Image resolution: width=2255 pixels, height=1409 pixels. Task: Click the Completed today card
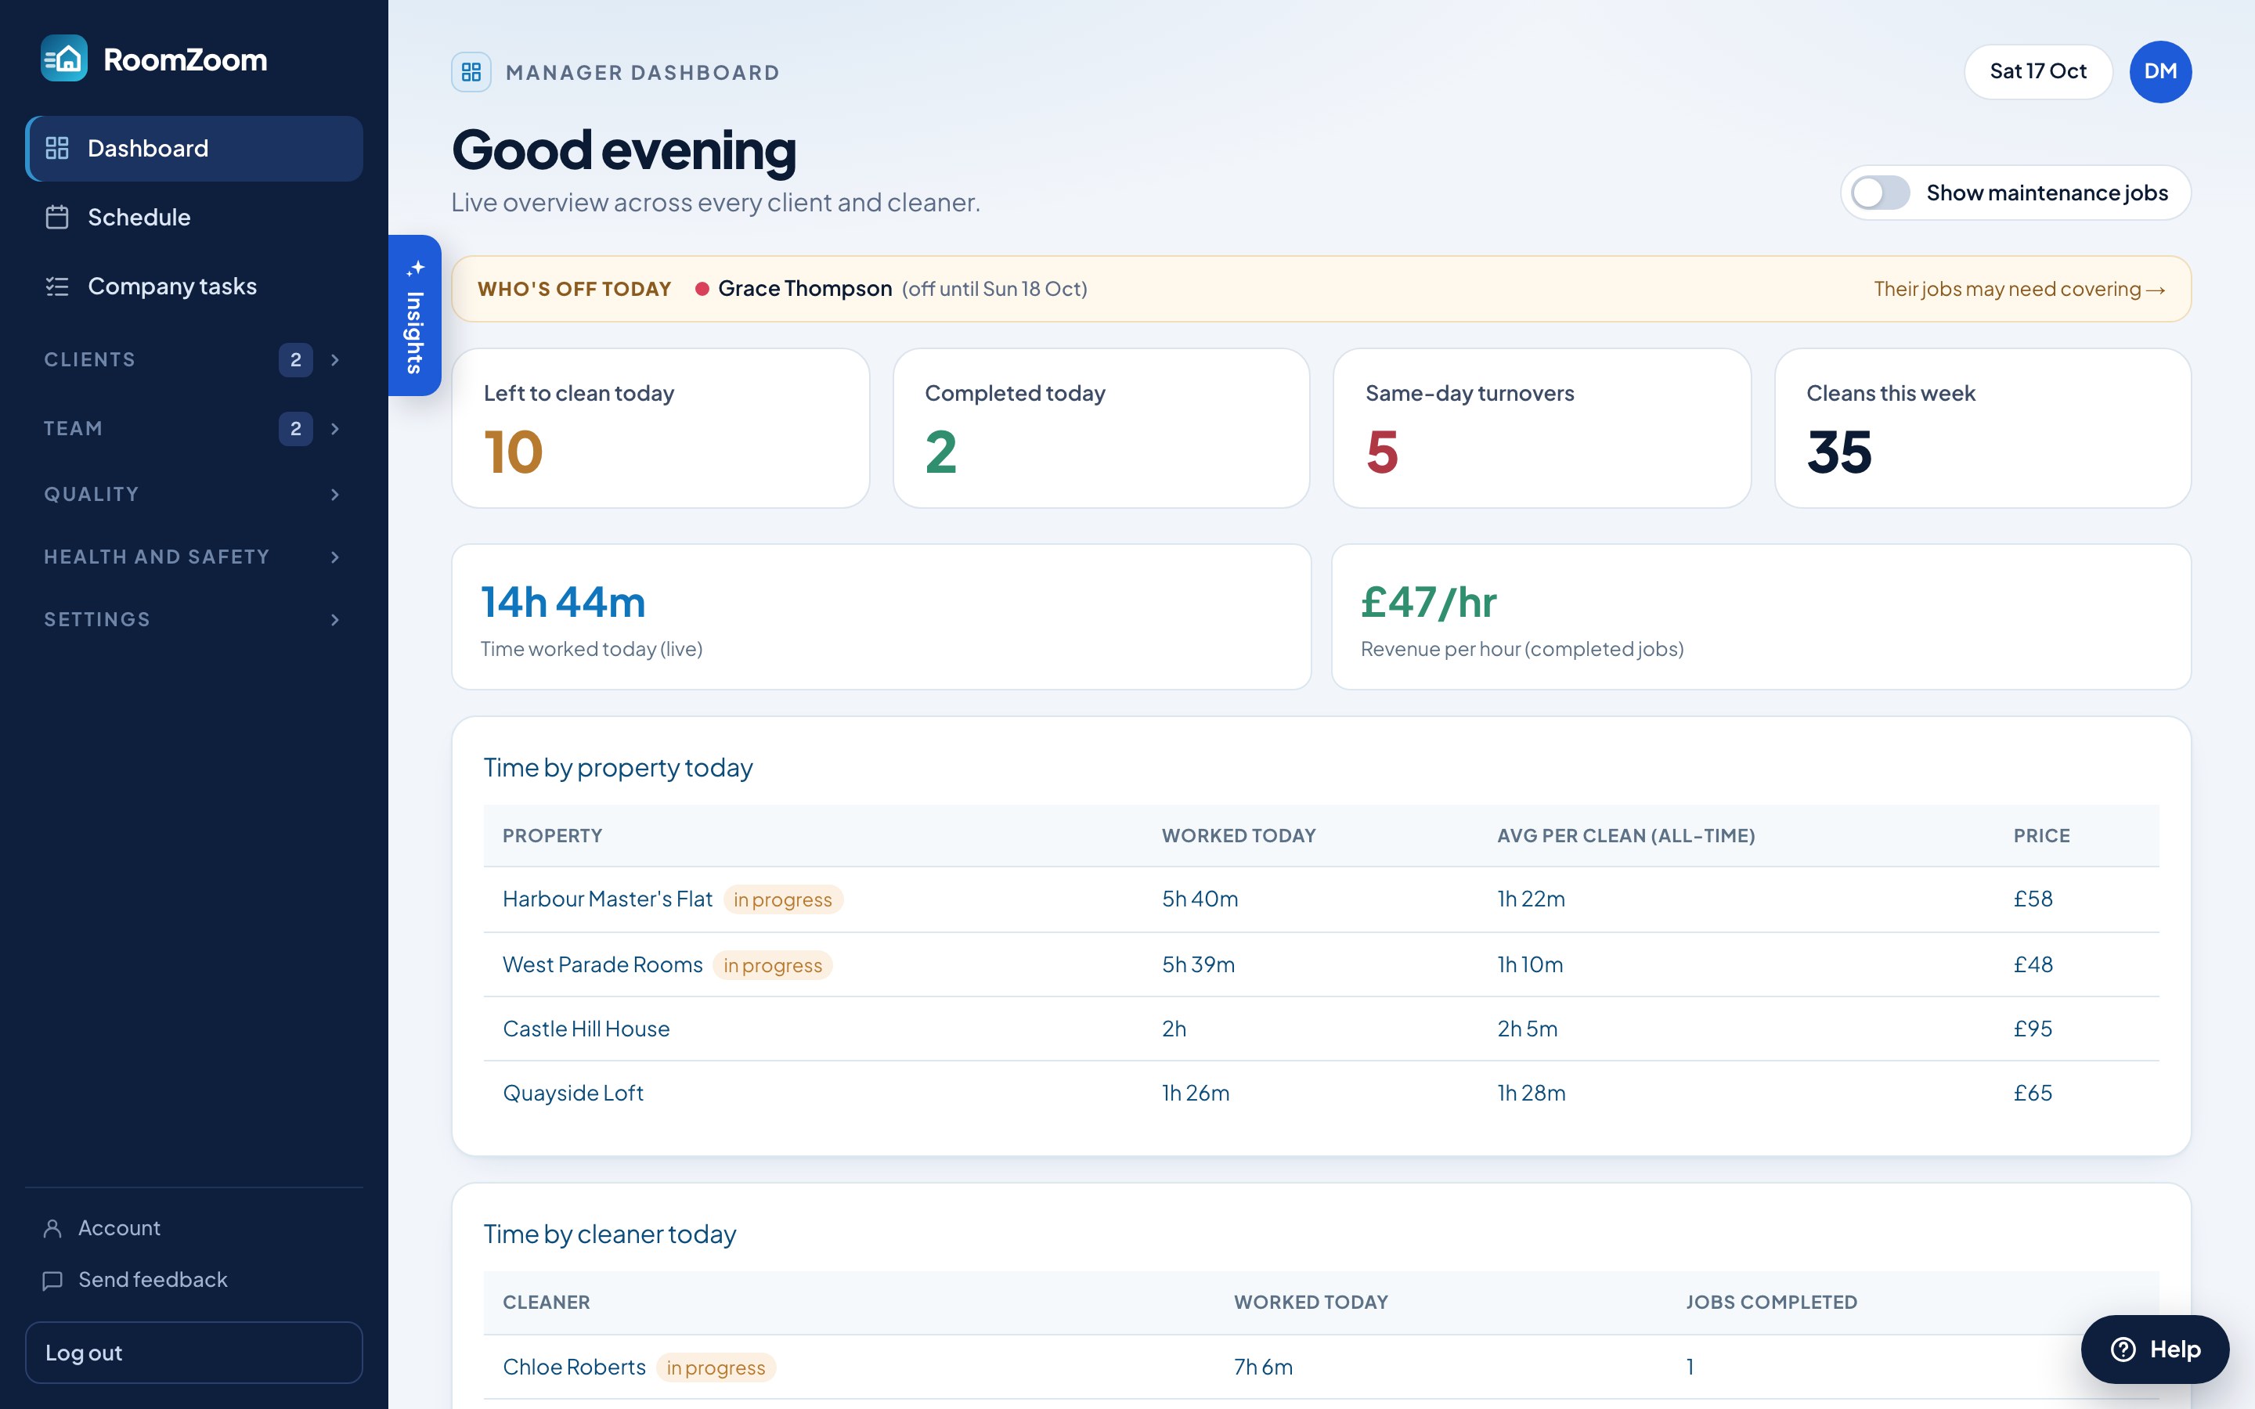(1102, 429)
